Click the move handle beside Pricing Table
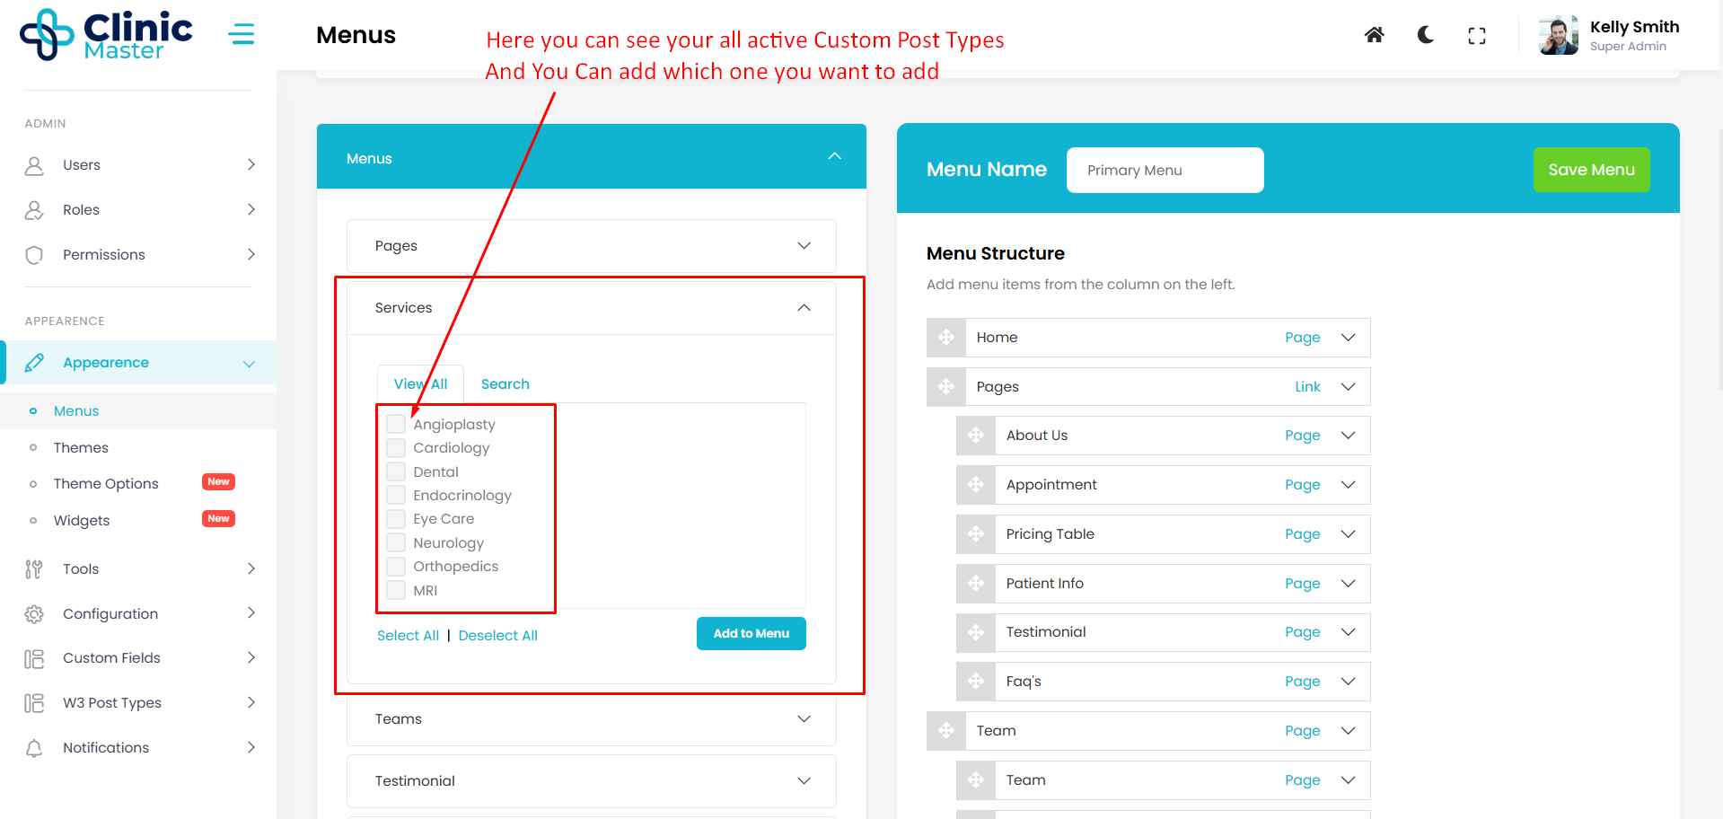1723x819 pixels. point(976,534)
